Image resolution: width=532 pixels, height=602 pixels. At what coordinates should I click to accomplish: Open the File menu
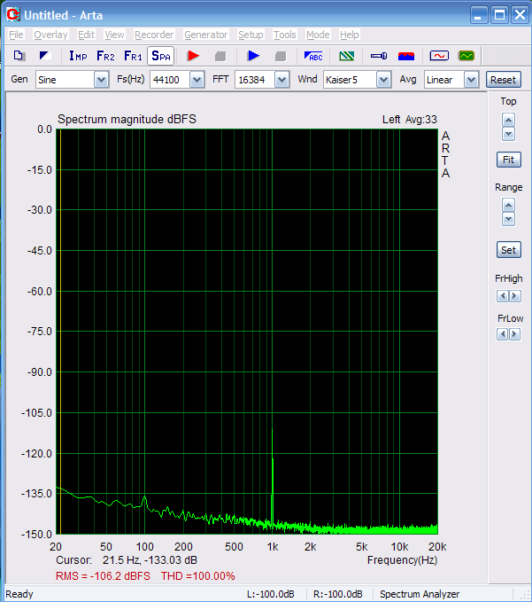pyautogui.click(x=16, y=35)
